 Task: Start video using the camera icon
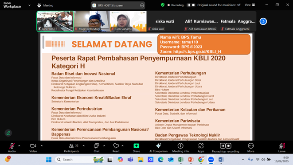33,146
